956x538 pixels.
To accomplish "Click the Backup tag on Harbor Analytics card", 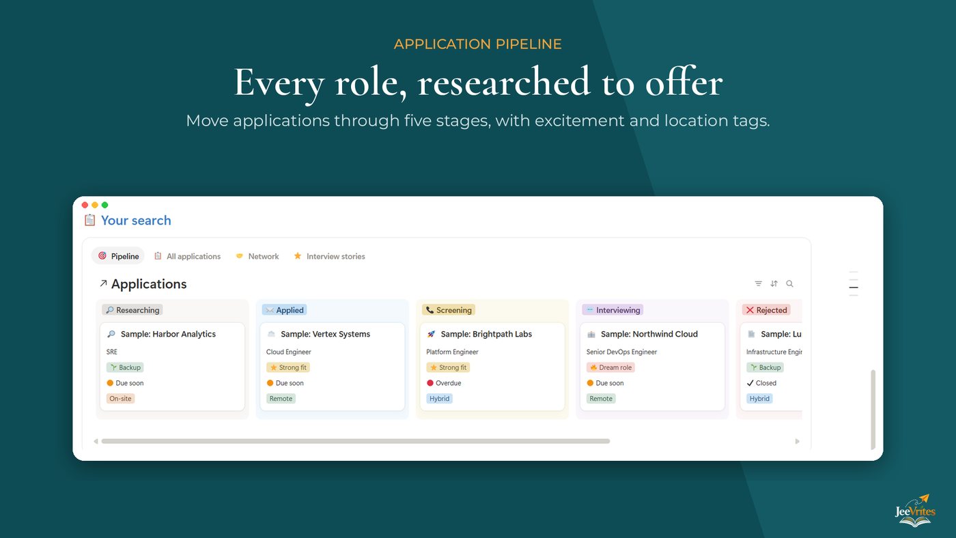I will tap(125, 367).
